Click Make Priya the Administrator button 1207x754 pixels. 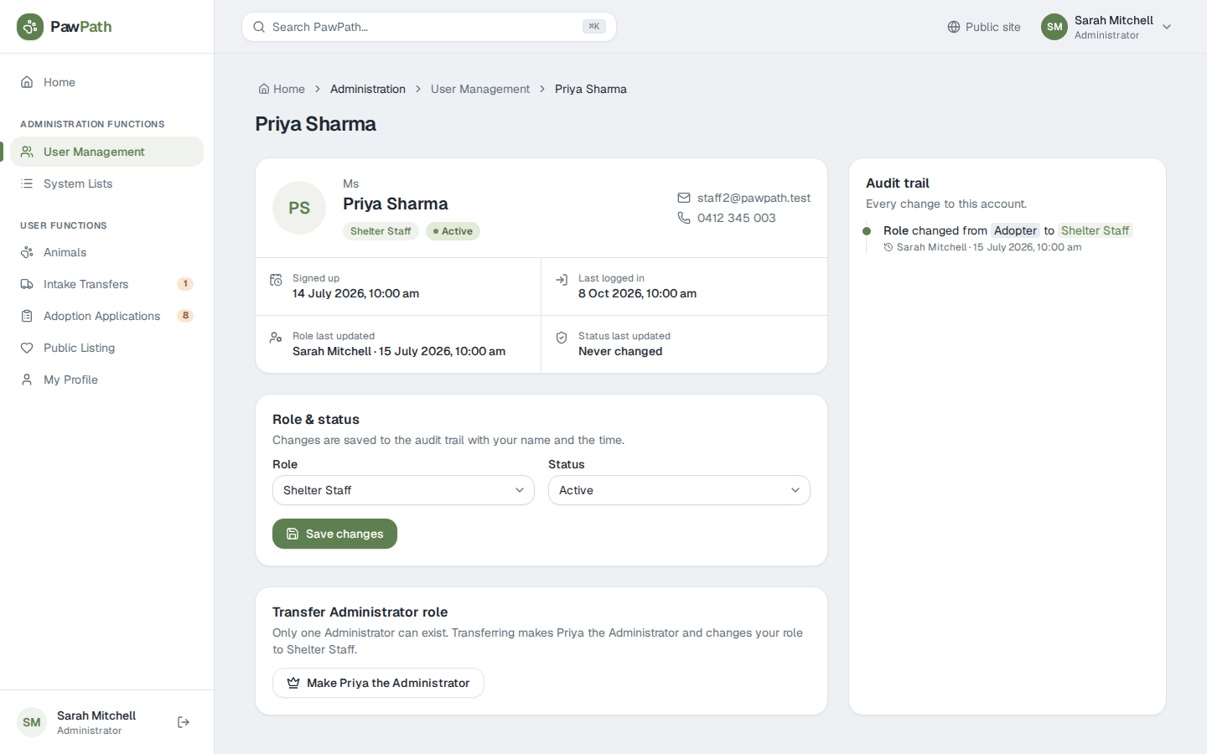(x=378, y=683)
